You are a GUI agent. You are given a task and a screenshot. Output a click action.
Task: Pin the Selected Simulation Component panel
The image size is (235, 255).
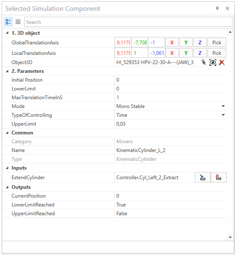[217, 8]
